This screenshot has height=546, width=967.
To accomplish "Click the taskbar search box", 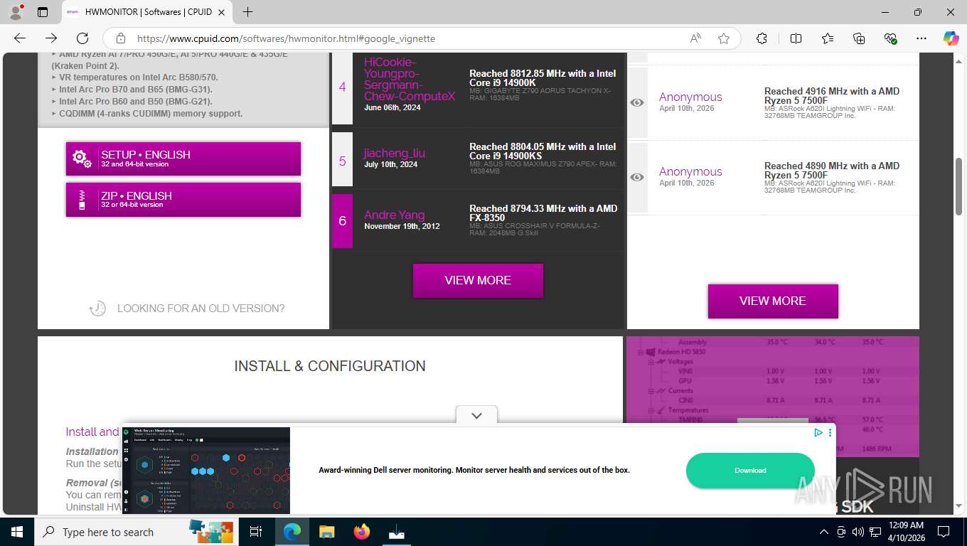I will pyautogui.click(x=137, y=532).
